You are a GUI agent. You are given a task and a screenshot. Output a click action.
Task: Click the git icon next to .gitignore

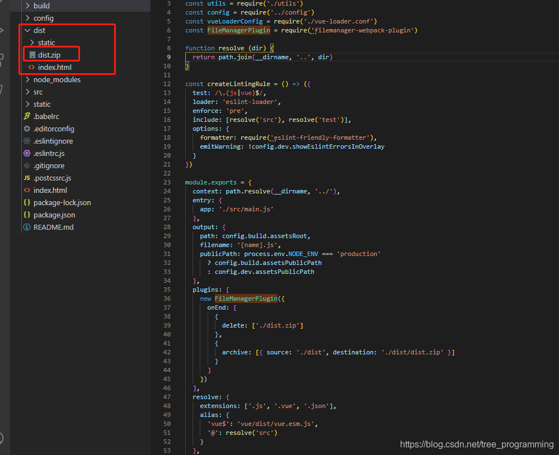point(27,165)
